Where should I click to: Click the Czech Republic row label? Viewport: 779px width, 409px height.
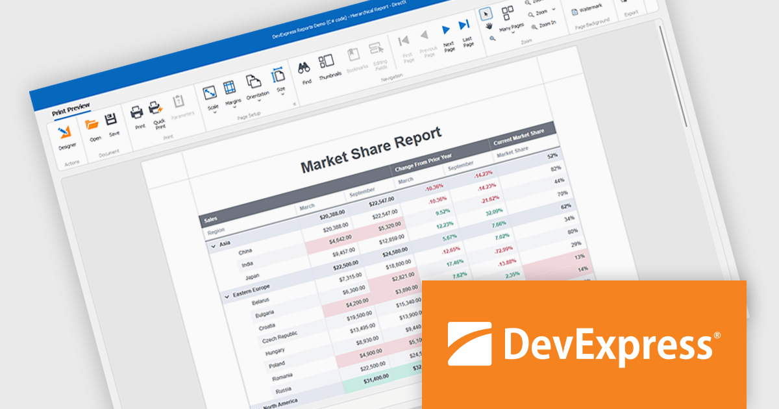[280, 337]
